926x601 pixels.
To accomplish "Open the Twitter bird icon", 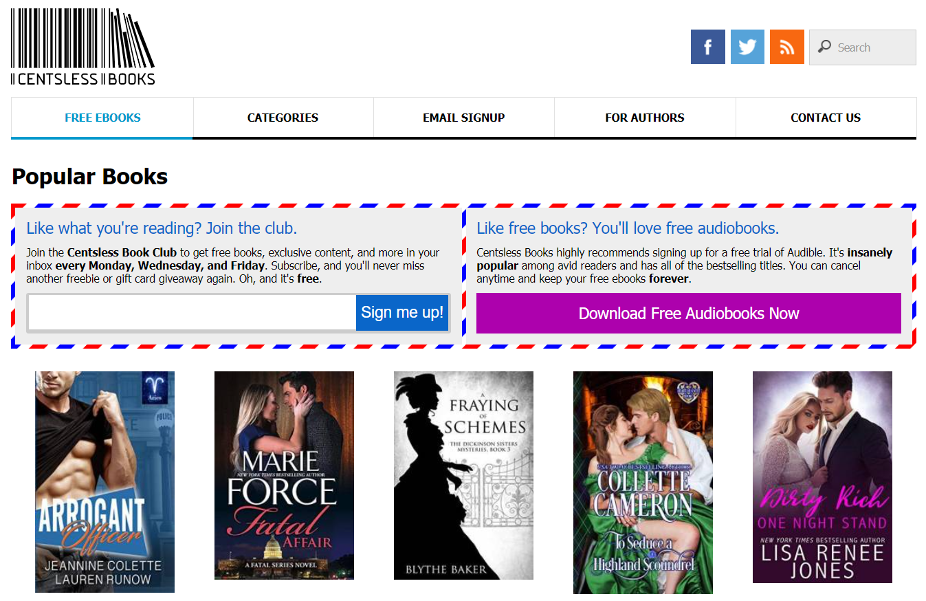I will click(747, 47).
